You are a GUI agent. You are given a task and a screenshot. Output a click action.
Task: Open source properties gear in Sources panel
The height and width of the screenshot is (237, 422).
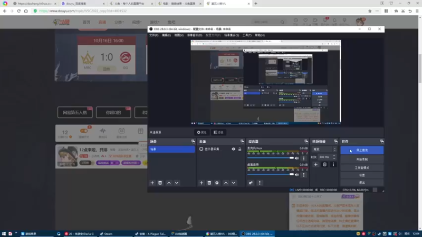(x=217, y=183)
